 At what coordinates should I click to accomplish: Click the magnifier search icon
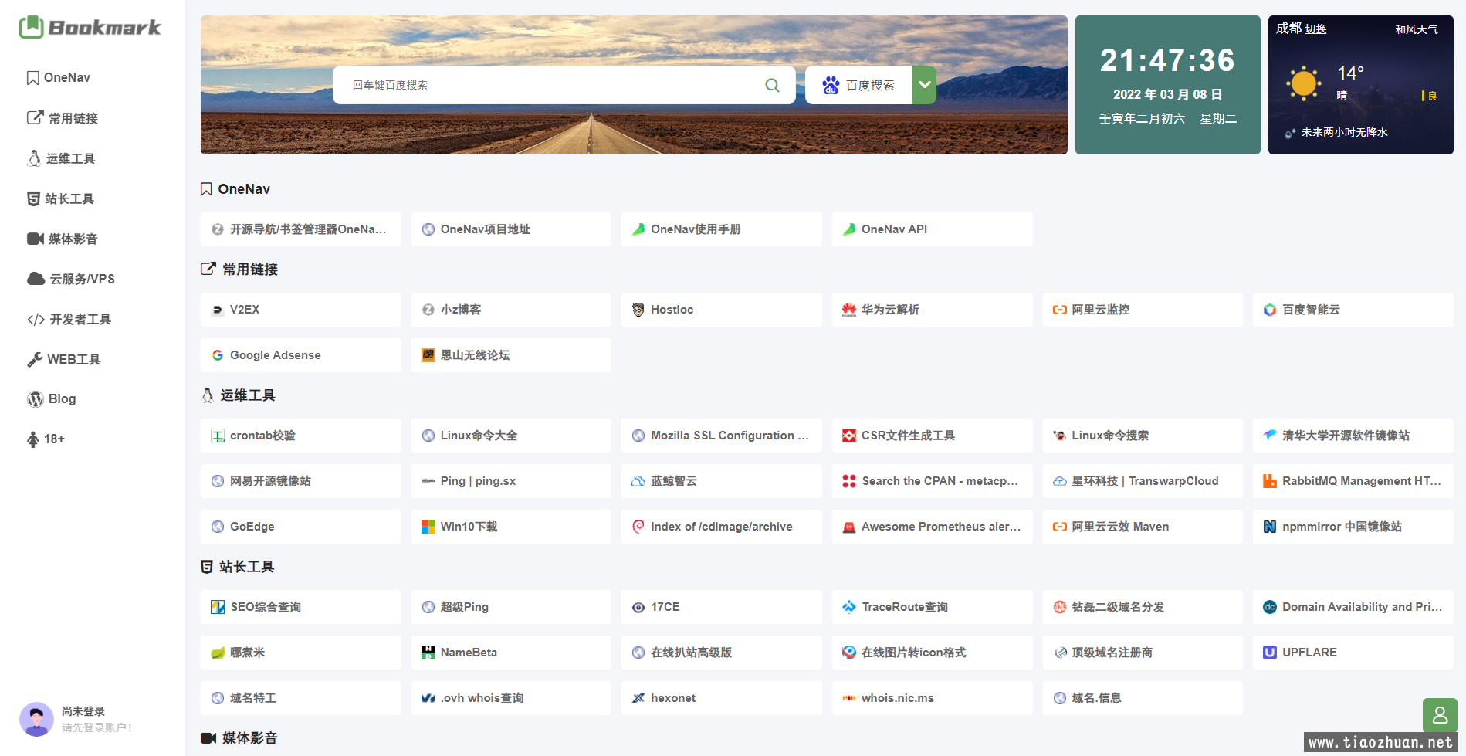pos(772,85)
